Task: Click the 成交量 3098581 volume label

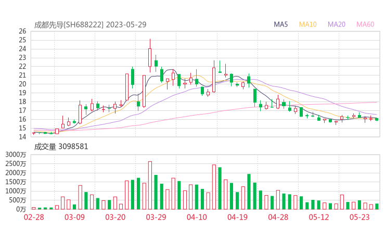Action: (x=61, y=147)
